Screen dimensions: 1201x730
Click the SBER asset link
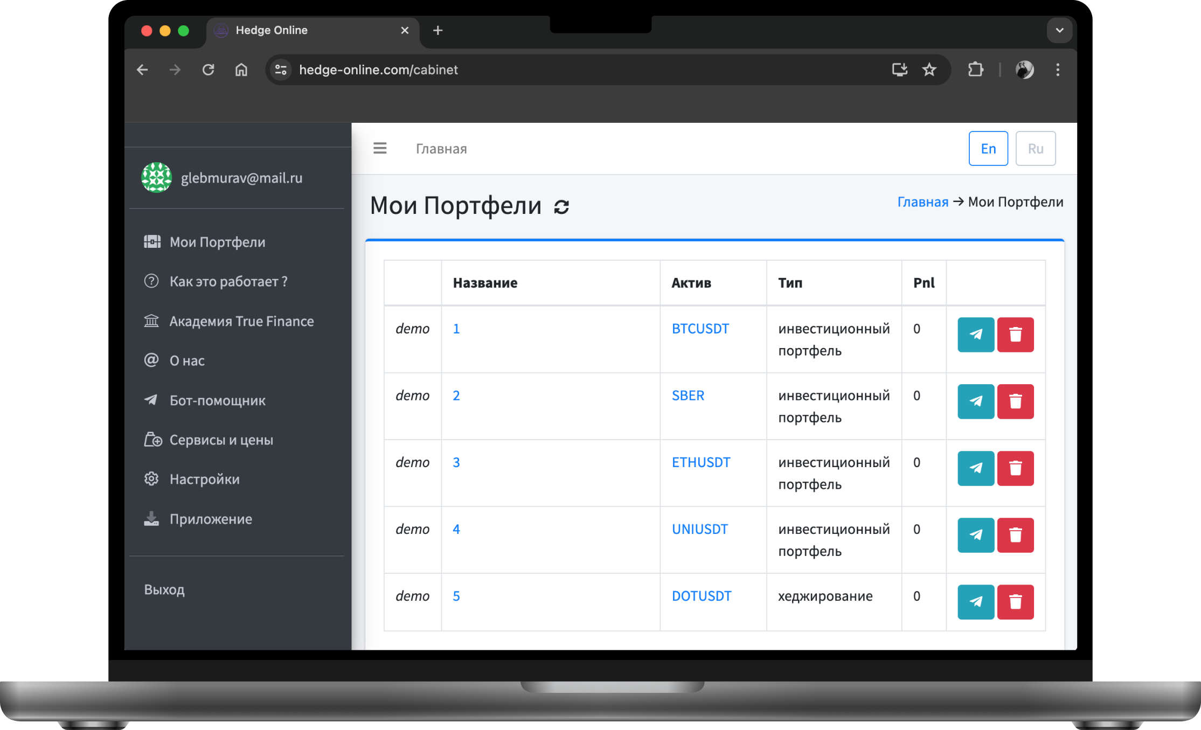pos(688,395)
